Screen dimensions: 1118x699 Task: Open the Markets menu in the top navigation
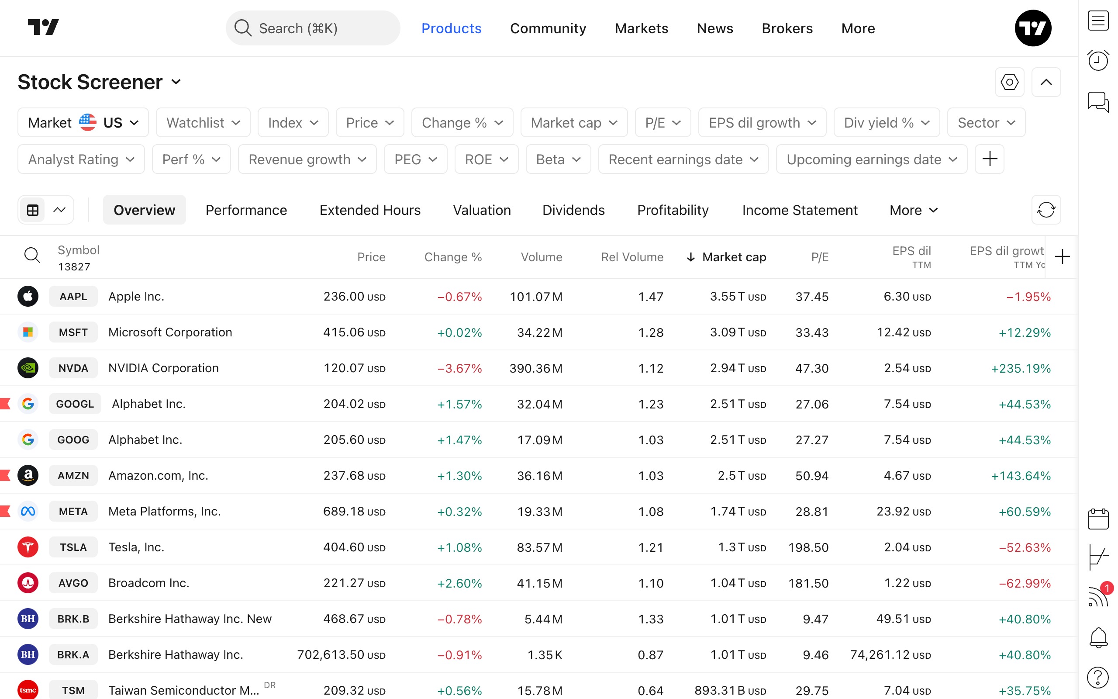[x=641, y=28]
